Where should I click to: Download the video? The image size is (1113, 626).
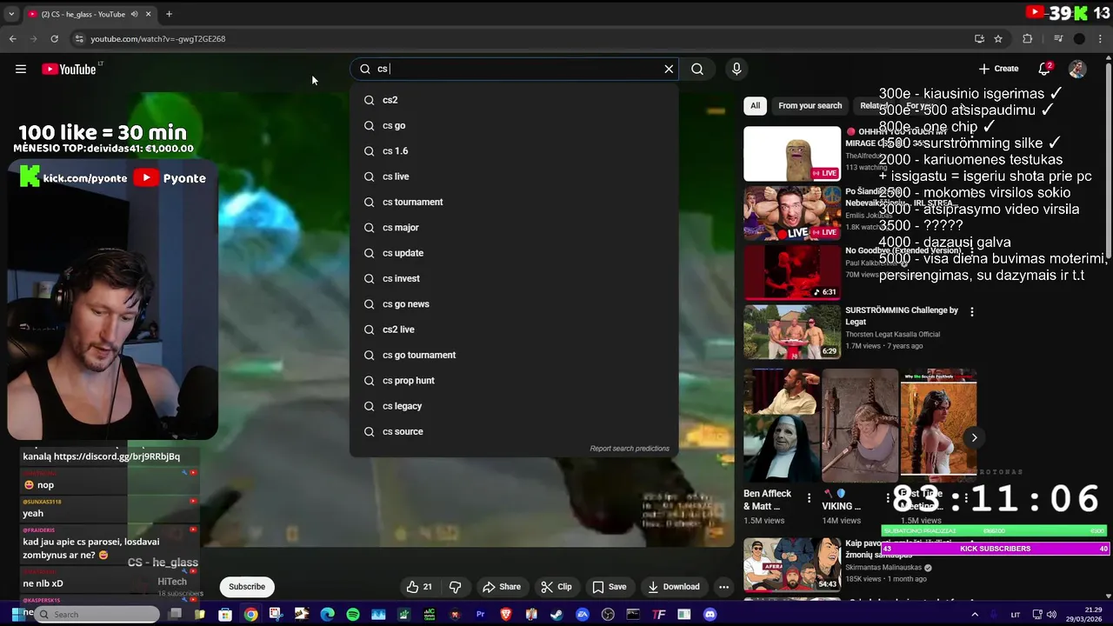[x=673, y=587]
